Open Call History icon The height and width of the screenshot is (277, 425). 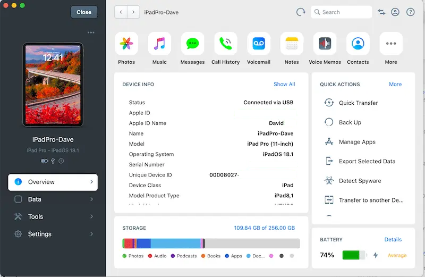tap(225, 44)
